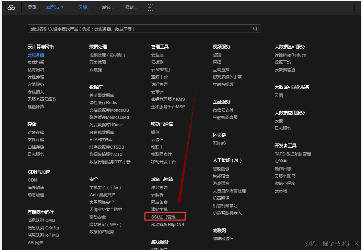Open 云图 under 大数据可视化服务
The width and height of the screenshot is (362, 250).
click(279, 96)
